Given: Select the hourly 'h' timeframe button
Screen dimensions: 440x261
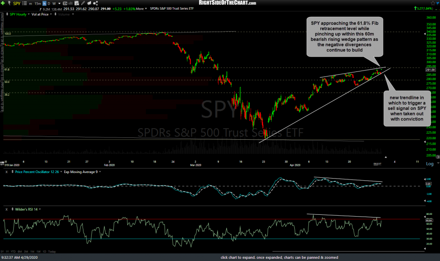Looking at the screenshot, I should pos(44,3).
